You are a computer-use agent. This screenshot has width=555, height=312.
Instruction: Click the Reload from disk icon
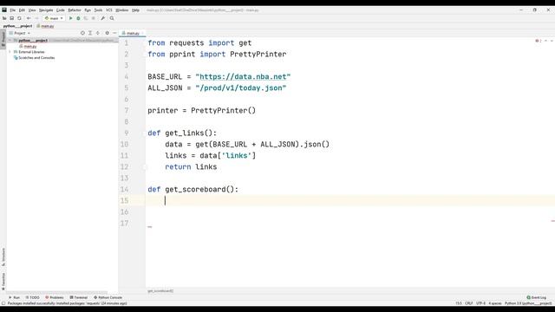[19, 18]
